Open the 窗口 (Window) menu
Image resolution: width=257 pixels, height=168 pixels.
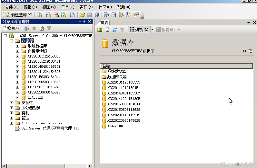(86, 7)
